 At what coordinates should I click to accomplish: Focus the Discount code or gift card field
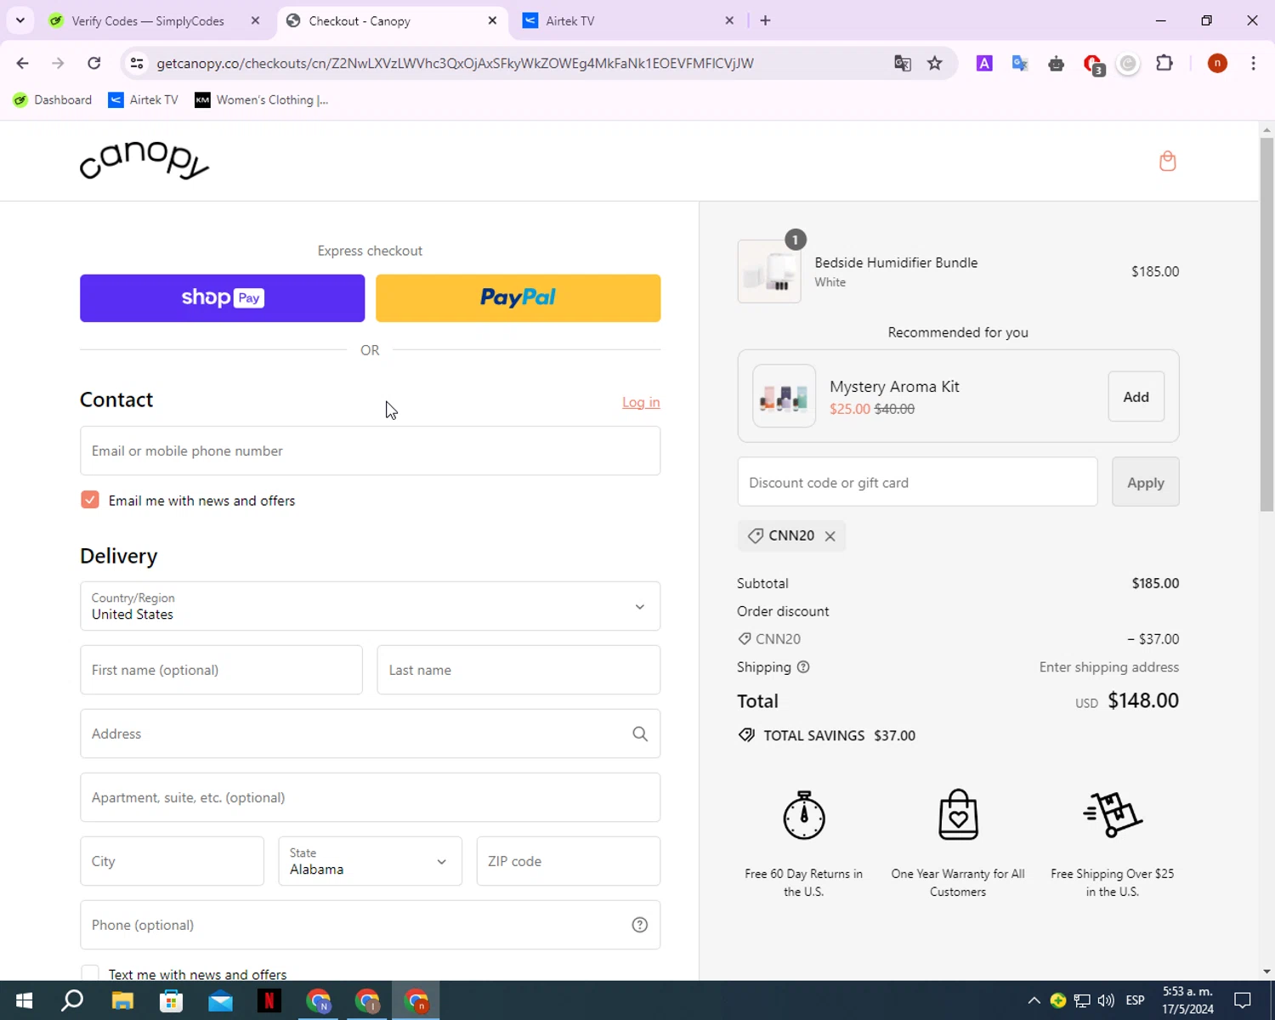click(917, 482)
